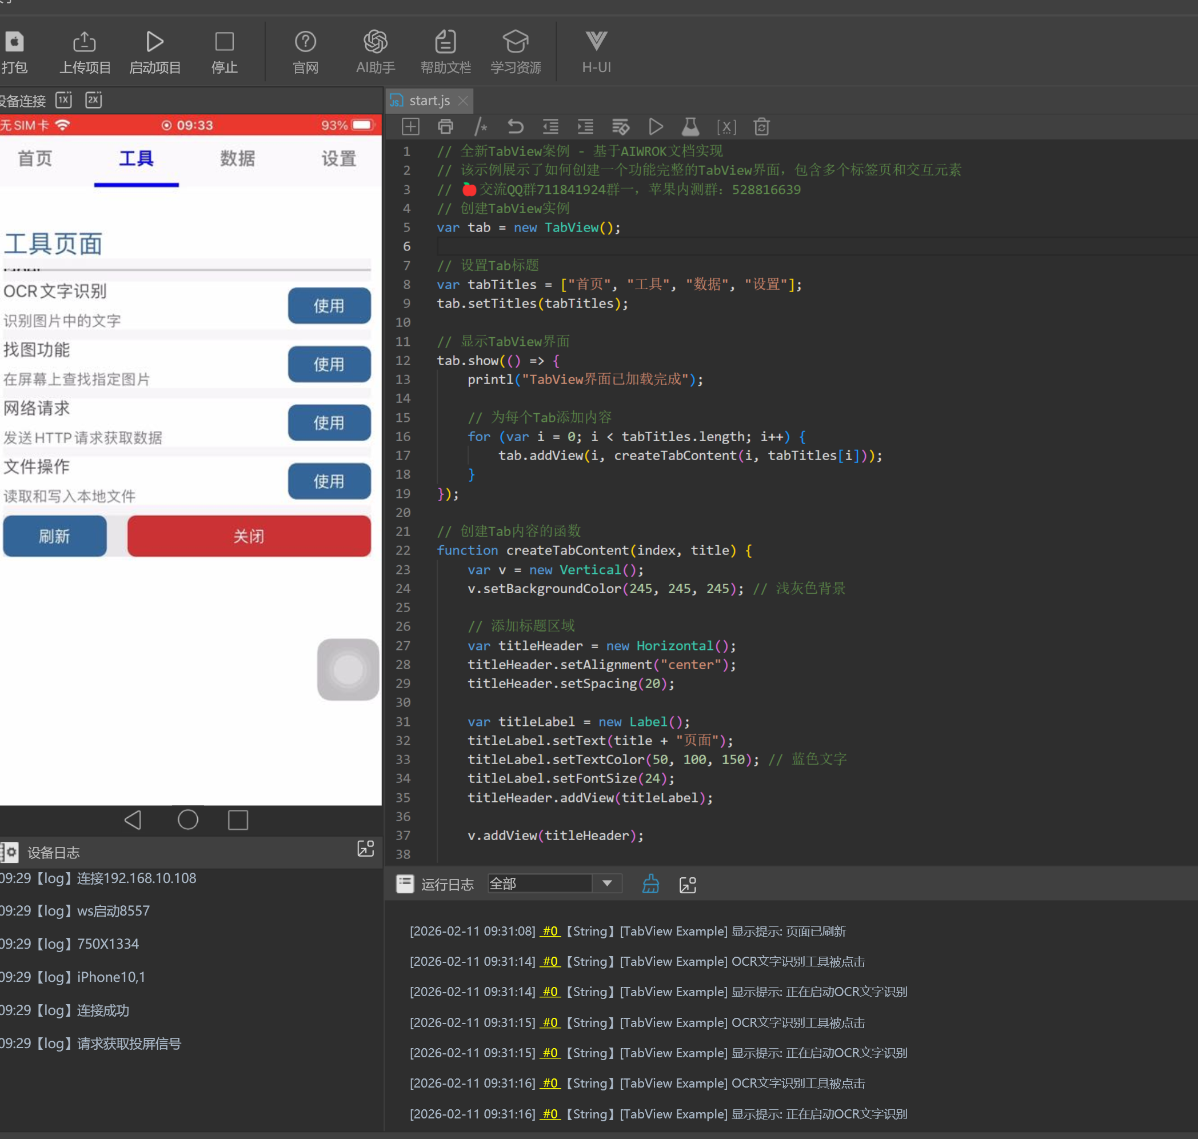Click the flask test icon

point(690,127)
